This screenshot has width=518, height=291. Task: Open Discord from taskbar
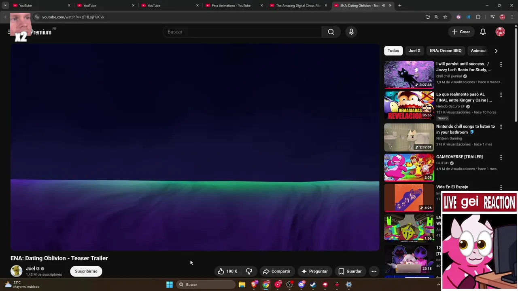(301, 285)
